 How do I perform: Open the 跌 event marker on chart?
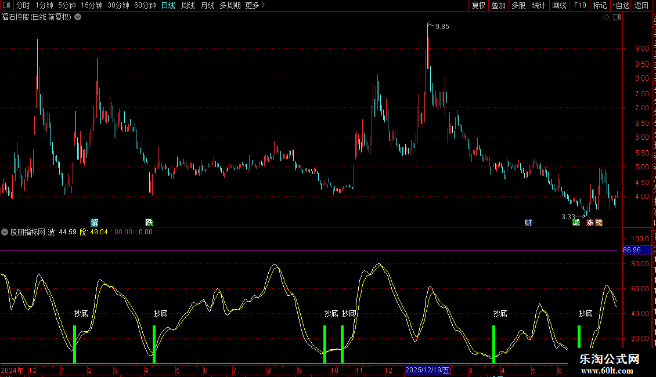[x=149, y=222]
